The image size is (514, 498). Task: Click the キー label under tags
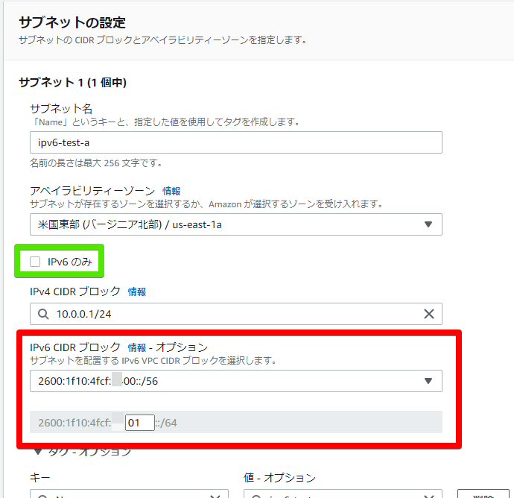coord(39,477)
